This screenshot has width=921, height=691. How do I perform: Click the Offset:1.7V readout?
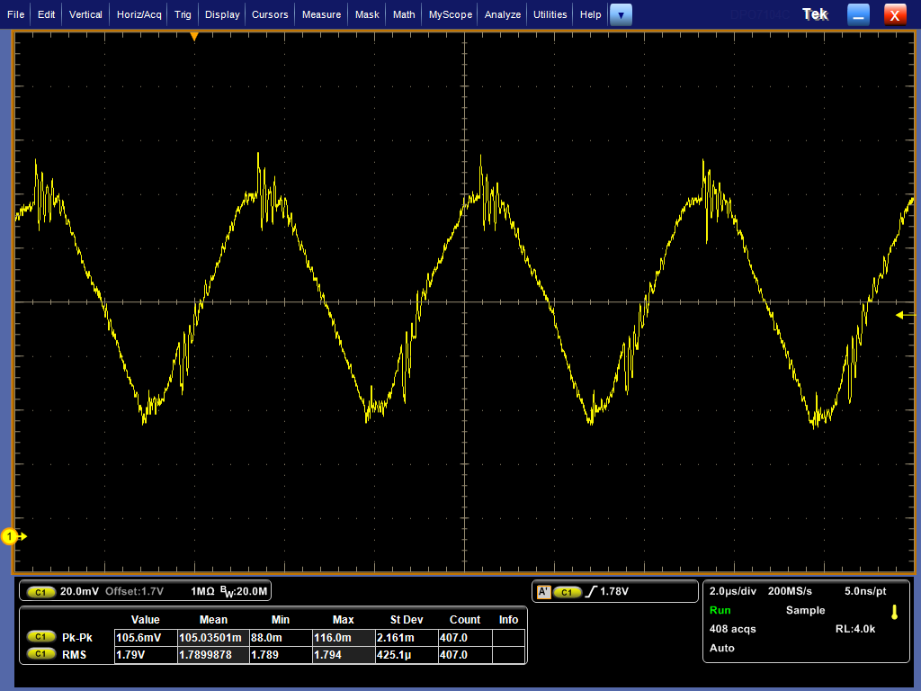pyautogui.click(x=134, y=592)
